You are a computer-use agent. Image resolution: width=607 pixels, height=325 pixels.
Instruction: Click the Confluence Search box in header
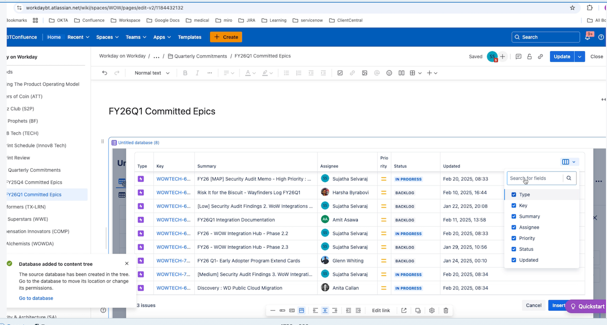point(545,37)
